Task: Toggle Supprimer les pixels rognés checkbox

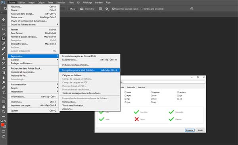Action: tap(113, 9)
